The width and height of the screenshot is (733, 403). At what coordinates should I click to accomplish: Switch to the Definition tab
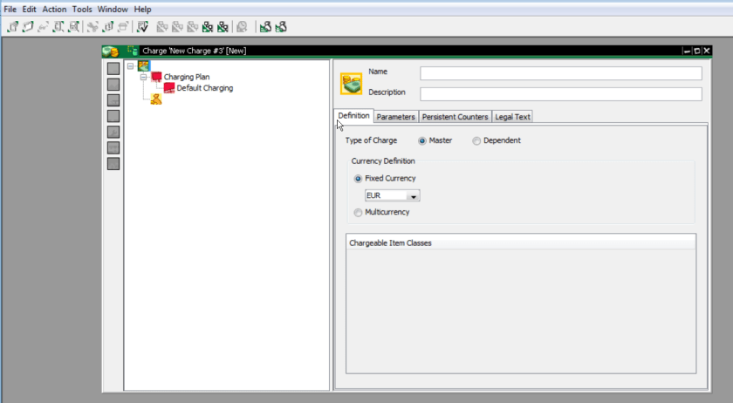click(x=353, y=115)
